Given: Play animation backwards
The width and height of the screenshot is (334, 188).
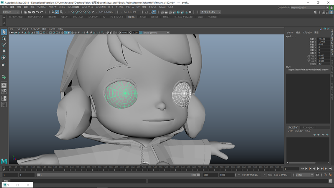Looking at the screenshot, I should point(314,169).
